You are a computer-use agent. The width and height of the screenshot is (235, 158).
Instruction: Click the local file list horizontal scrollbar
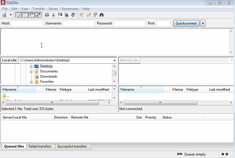(52, 103)
